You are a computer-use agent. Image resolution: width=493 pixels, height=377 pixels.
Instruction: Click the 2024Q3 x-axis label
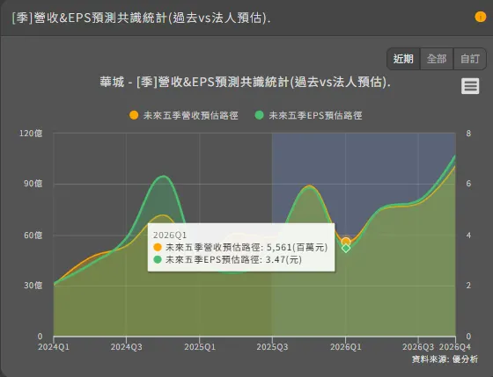pos(127,347)
